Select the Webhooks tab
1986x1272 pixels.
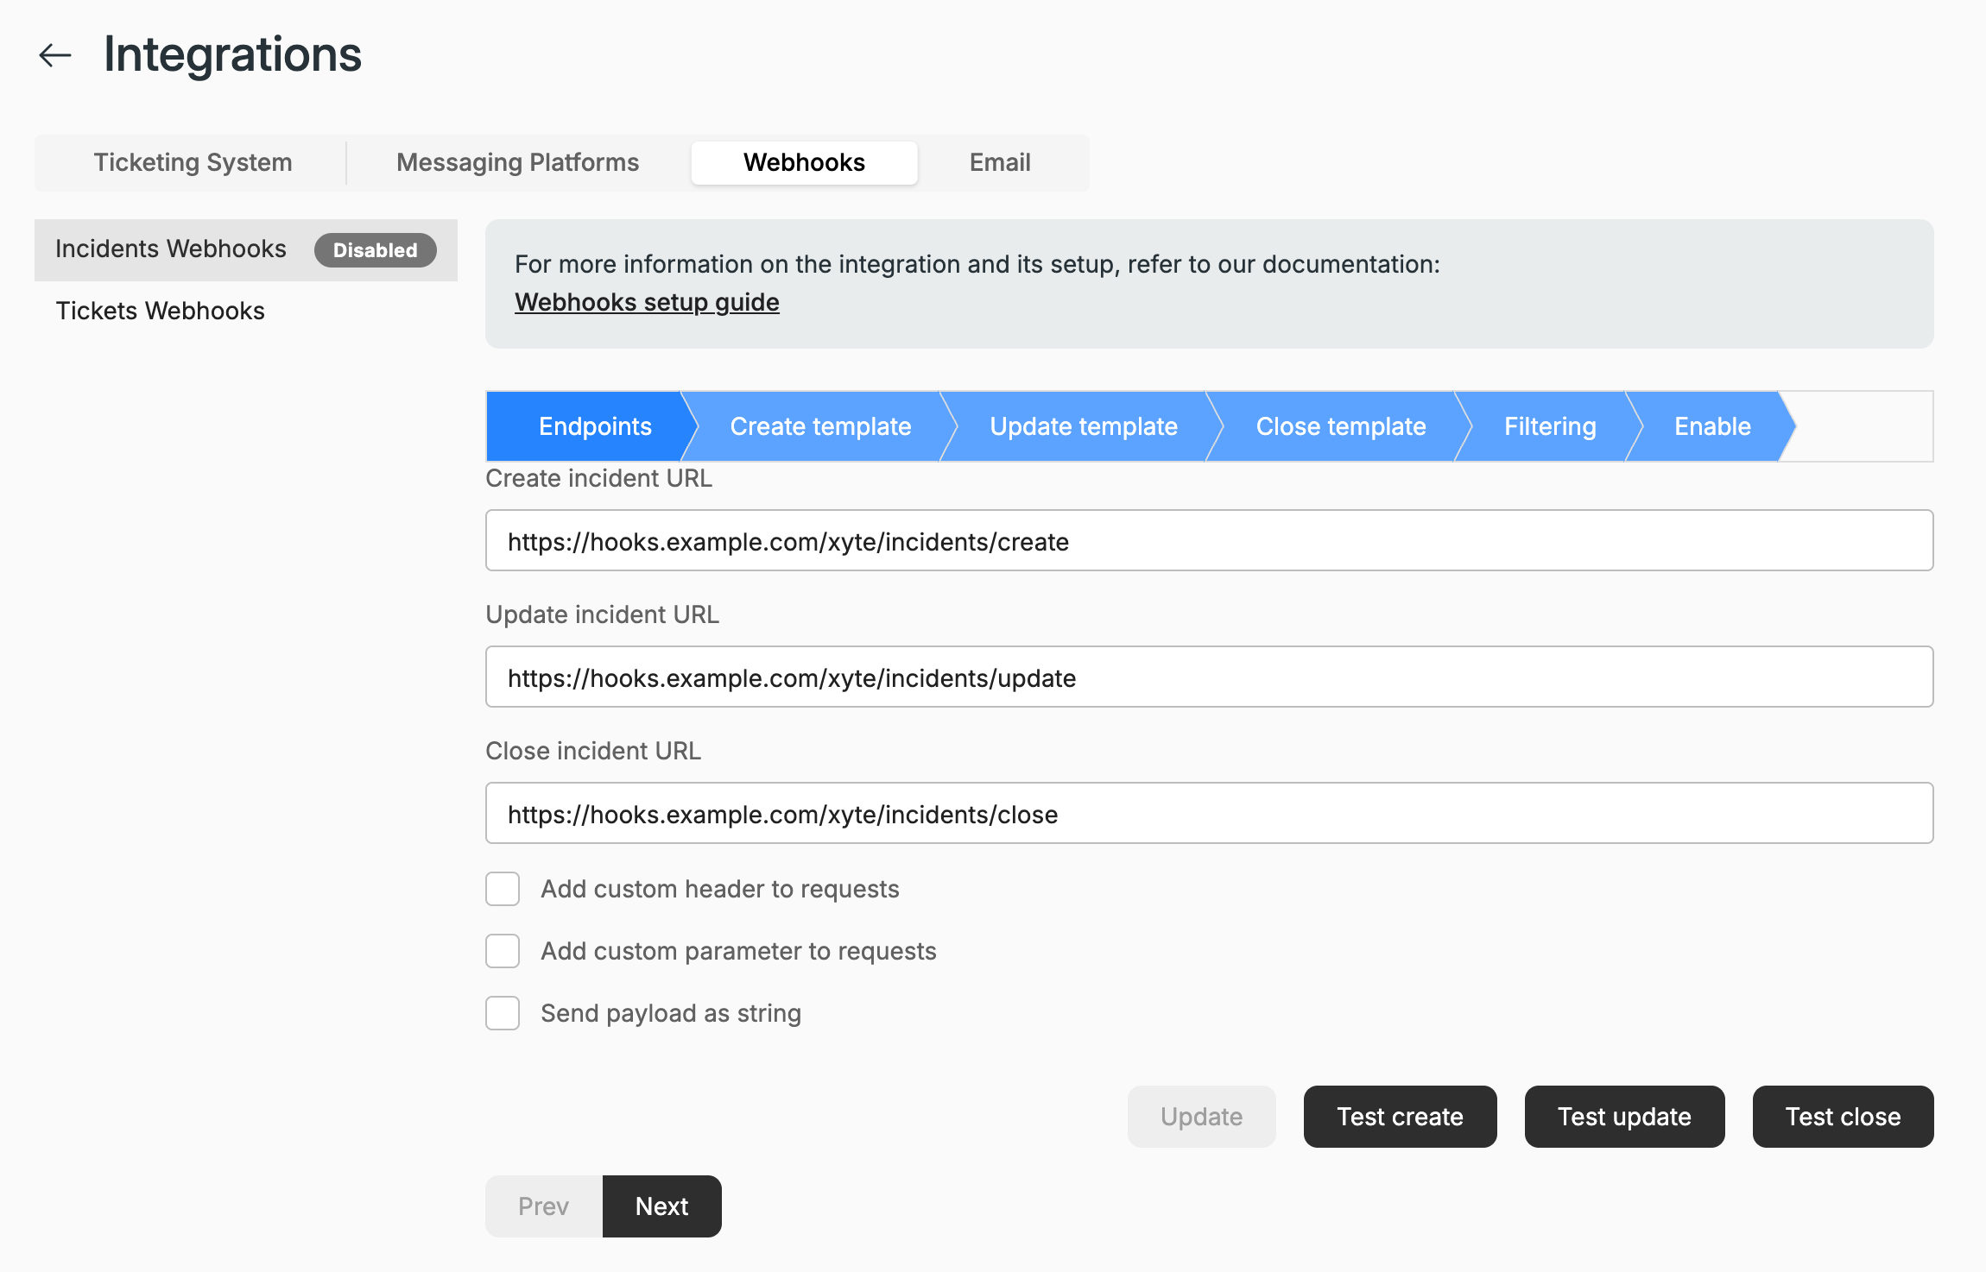point(804,162)
